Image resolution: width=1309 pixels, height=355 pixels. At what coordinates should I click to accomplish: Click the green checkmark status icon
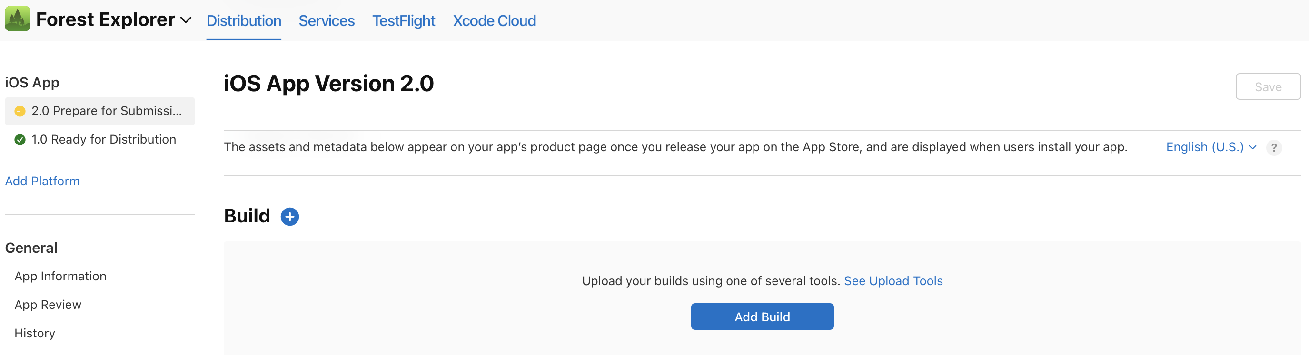tap(20, 139)
